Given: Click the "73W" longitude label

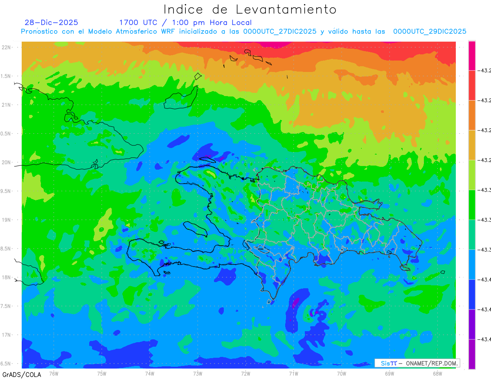Looking at the screenshot, I should click(x=198, y=373).
